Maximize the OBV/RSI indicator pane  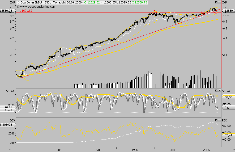pyautogui.click(x=216, y=120)
